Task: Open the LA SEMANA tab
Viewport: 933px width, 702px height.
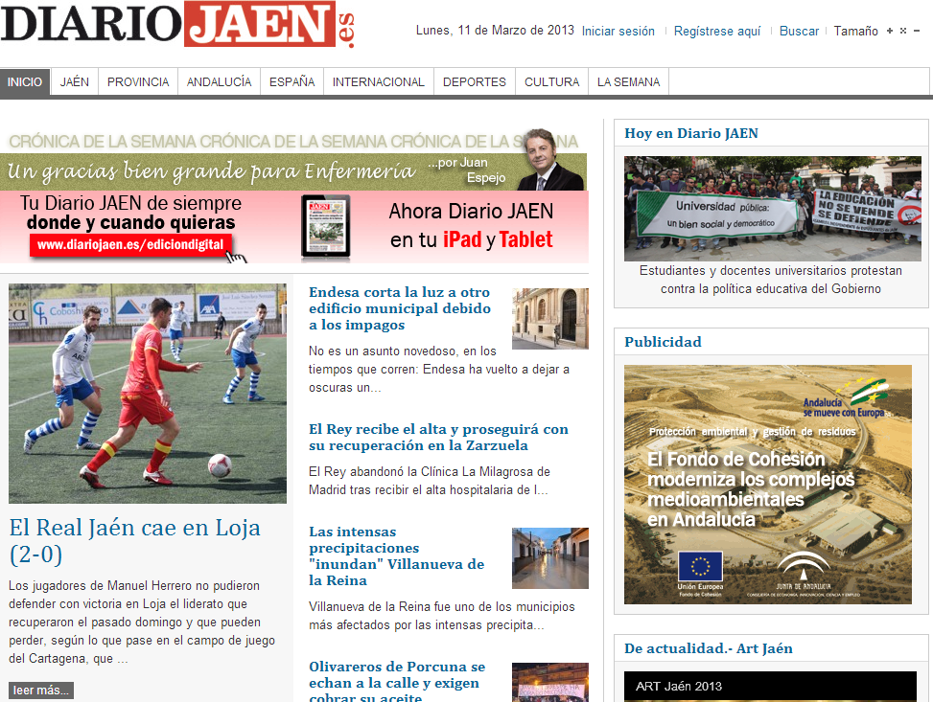Action: [628, 82]
